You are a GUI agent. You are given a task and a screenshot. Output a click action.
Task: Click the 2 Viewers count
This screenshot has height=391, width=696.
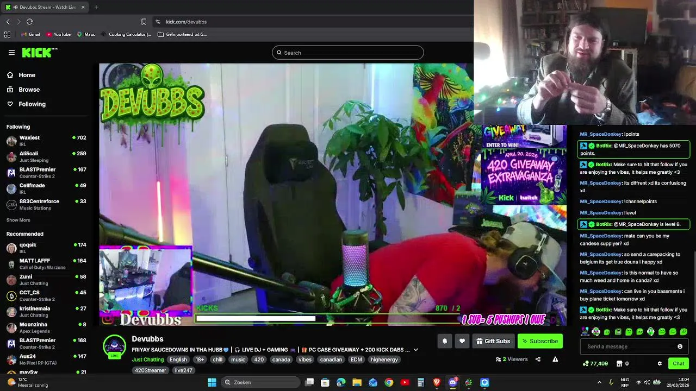(512, 359)
